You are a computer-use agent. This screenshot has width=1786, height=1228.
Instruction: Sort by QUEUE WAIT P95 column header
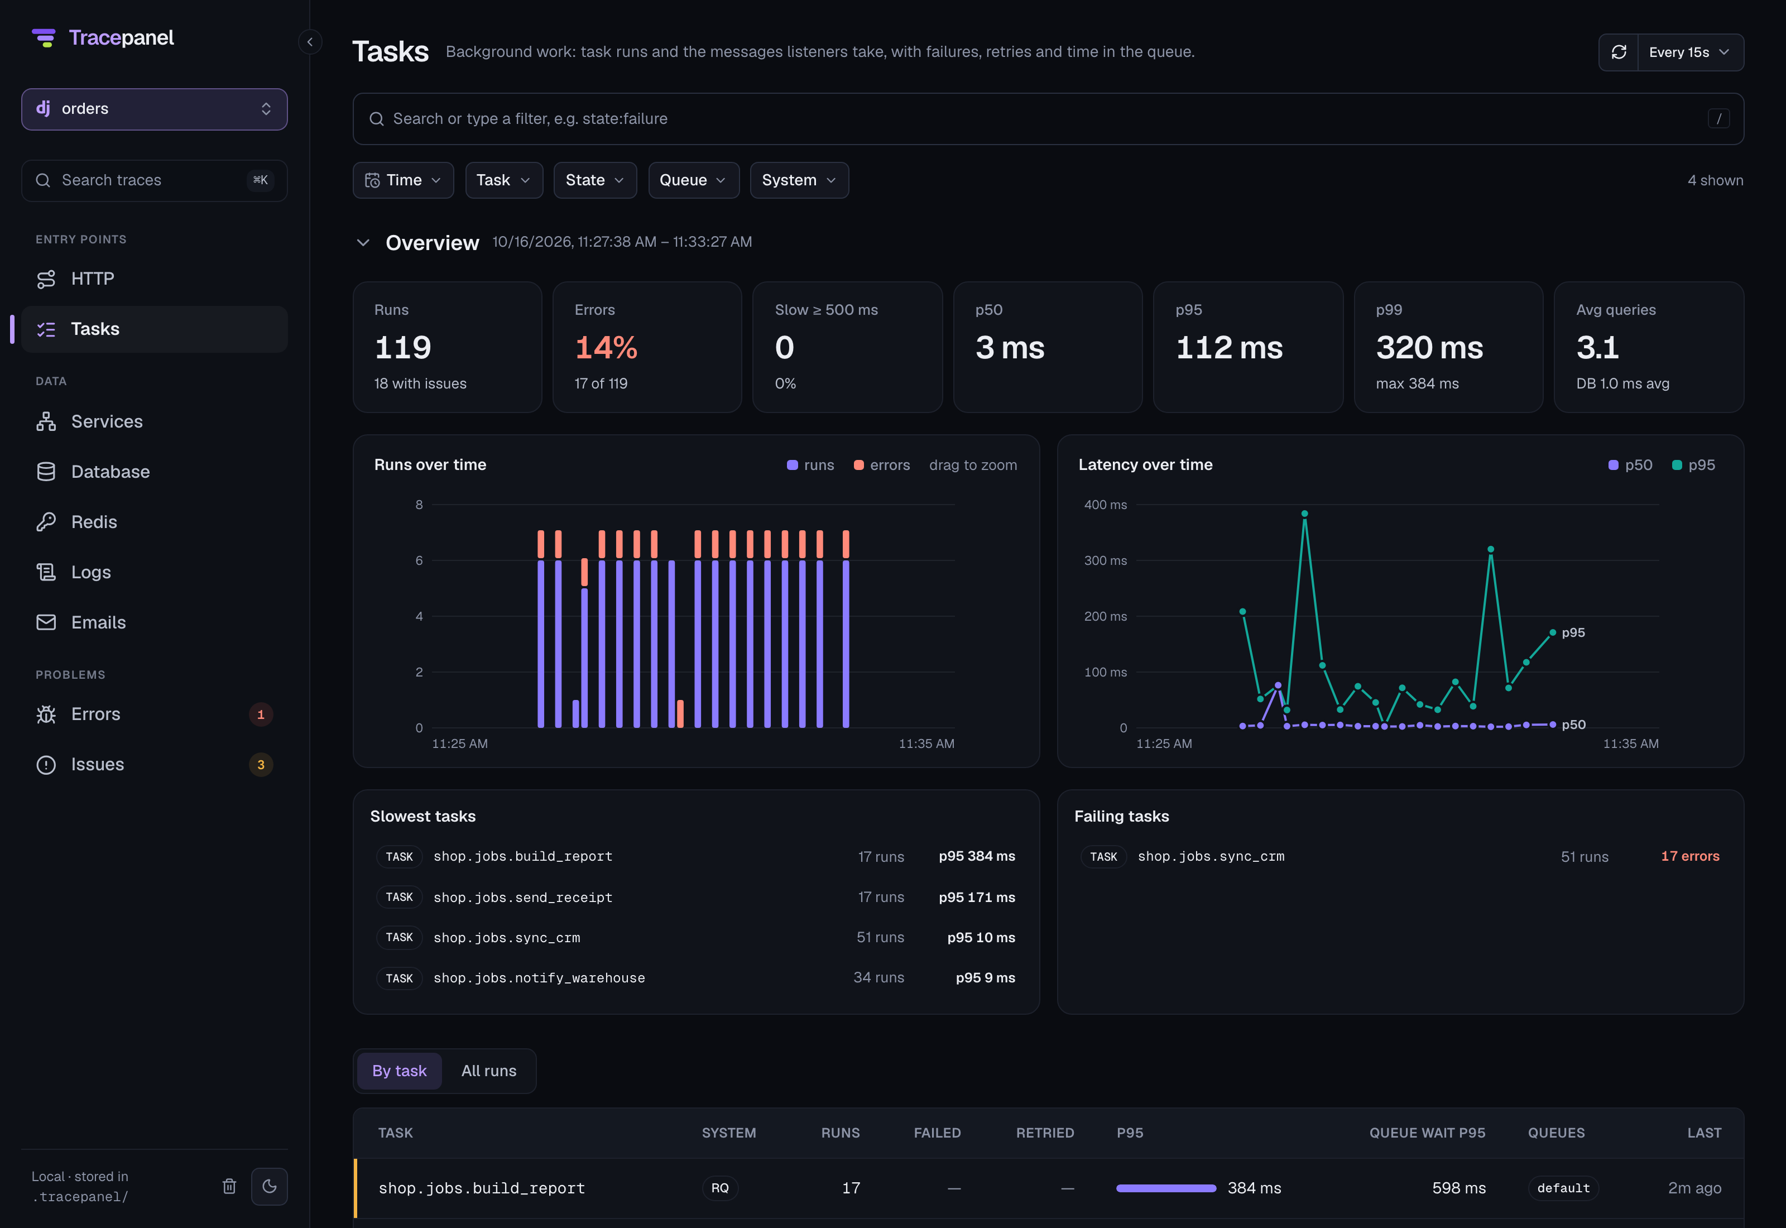tap(1427, 1133)
